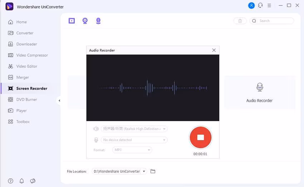Viewport: 304px width, 187px height.
Task: Click the audio recorder microphone toolbar icon
Action: pyautogui.click(x=98, y=21)
